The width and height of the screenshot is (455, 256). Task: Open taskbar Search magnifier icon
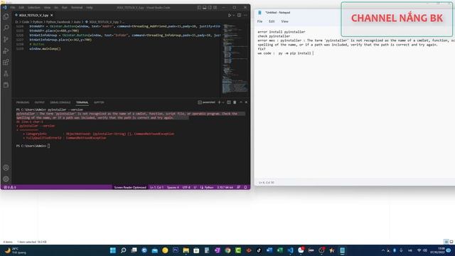click(x=123, y=250)
